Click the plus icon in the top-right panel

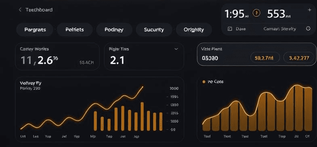pos(309,10)
